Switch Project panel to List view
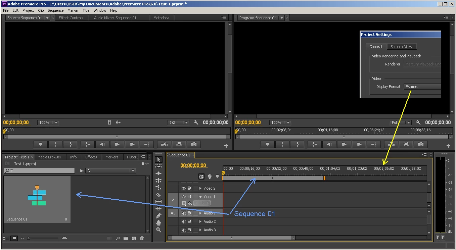The height and width of the screenshot is (250, 456). pyautogui.click(x=6, y=238)
